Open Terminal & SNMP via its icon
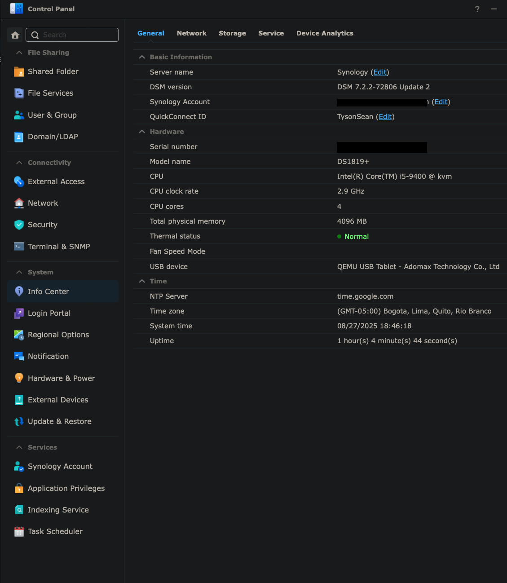 pos(19,247)
